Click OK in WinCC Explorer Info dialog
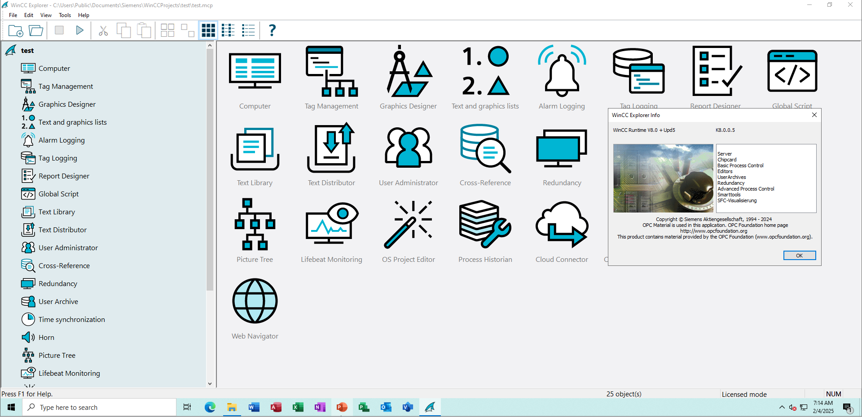Screen dimensions: 862x417 click(x=800, y=255)
